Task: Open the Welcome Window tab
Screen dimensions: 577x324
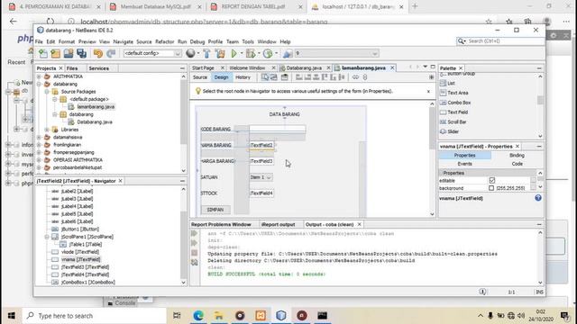Action: (247, 68)
